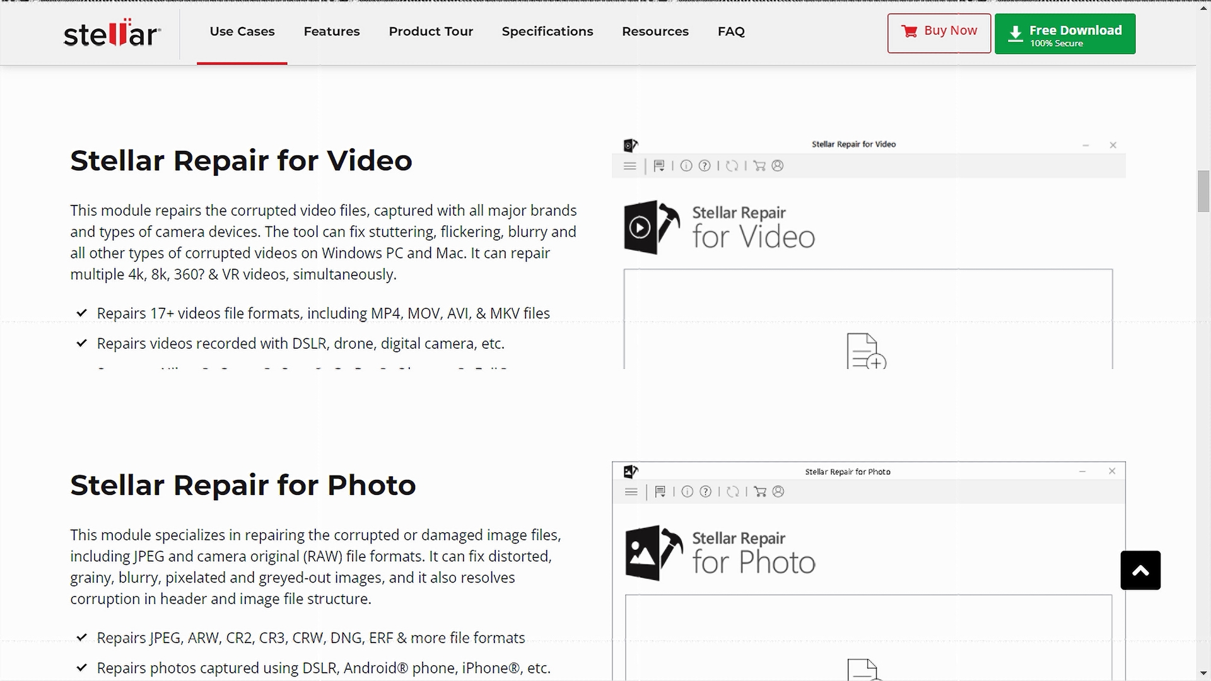
Task: Click "Repairs JPEG, ARW, CR2, CR3" bullet
Action: (x=310, y=638)
